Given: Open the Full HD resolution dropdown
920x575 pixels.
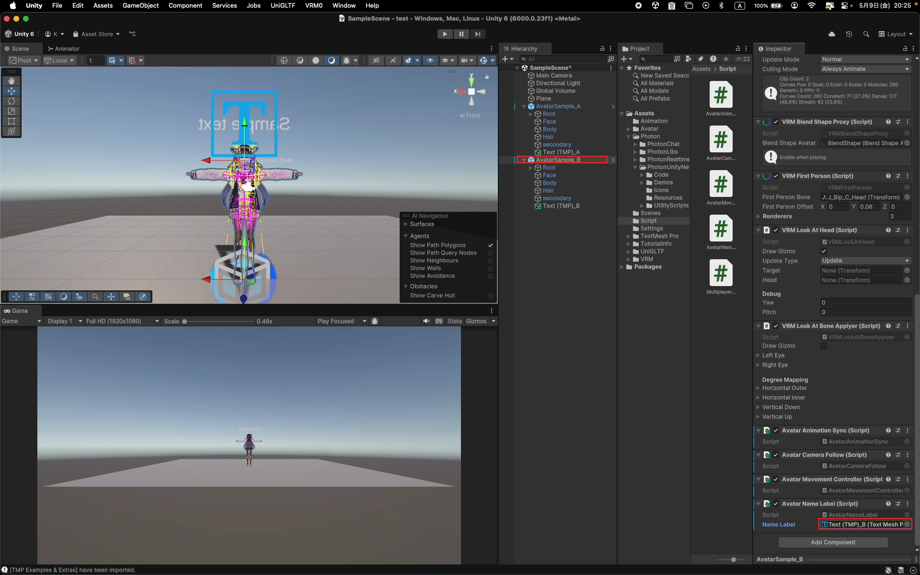Looking at the screenshot, I should pyautogui.click(x=122, y=321).
